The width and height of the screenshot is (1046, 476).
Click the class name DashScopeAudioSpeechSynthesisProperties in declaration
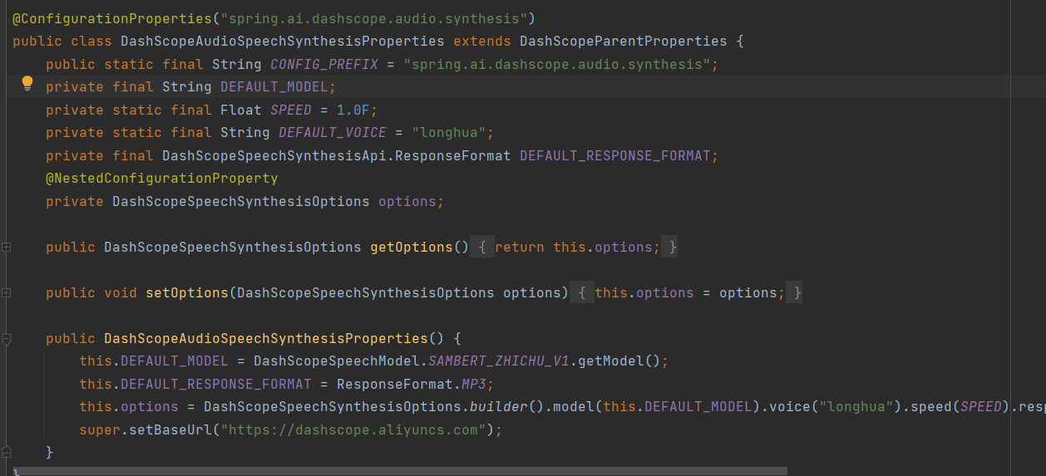283,41
